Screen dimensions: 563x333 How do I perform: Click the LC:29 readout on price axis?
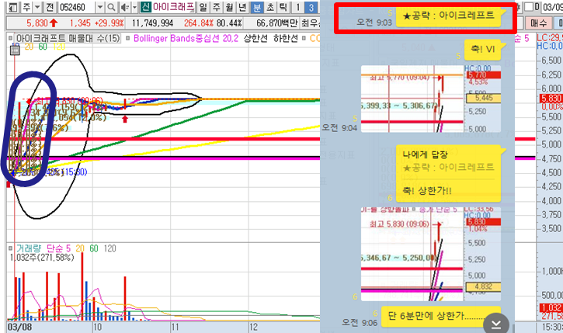point(550,38)
